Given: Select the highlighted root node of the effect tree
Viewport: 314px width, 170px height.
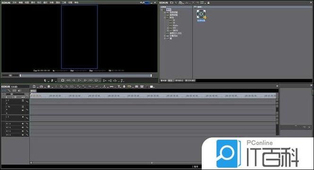Looking at the screenshot, I should tap(169, 9).
